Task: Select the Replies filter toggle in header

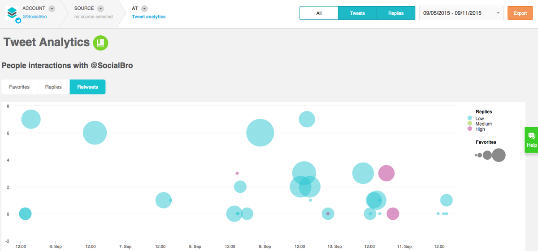Action: coord(395,13)
